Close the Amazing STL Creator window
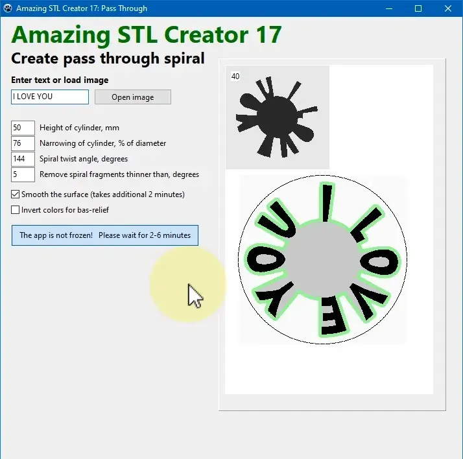Viewport: 463px width, 459px height. click(448, 8)
